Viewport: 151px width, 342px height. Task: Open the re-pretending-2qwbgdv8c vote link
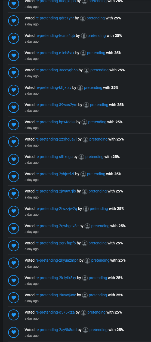pyautogui.click(x=57, y=226)
